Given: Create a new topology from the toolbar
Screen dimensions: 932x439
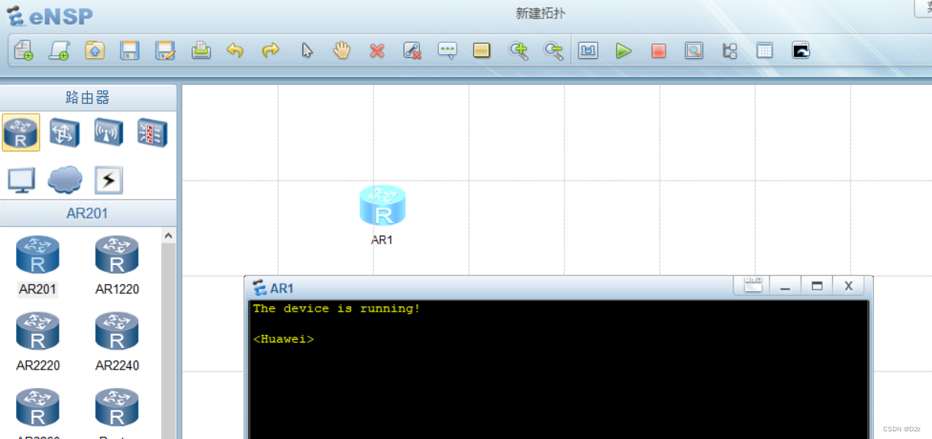Looking at the screenshot, I should click(24, 51).
